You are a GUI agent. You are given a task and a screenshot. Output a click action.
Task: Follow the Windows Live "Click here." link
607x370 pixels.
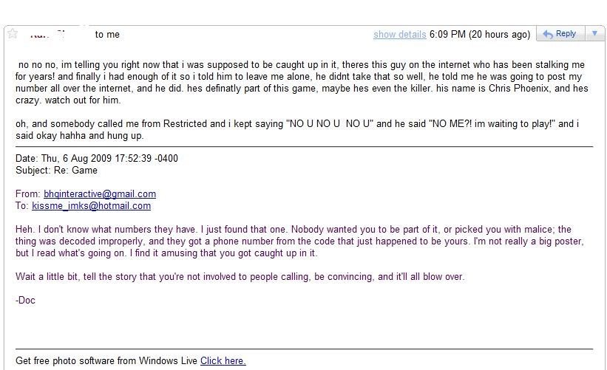pos(223,361)
